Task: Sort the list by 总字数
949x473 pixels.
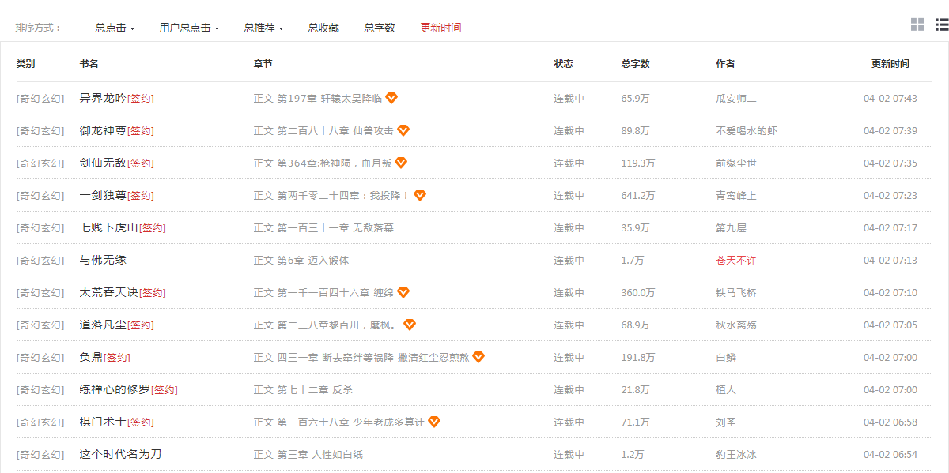Action: [380, 28]
